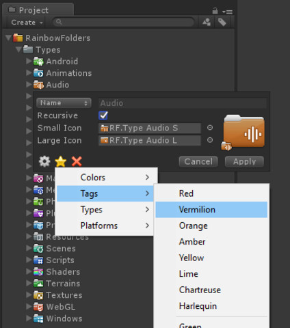Open the Colors submenu
This screenshot has height=328, width=290.
105,178
